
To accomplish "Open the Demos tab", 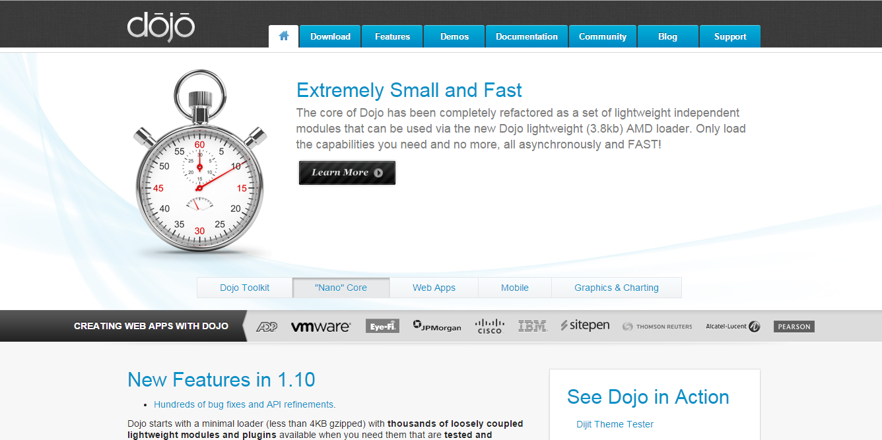I will (x=454, y=36).
